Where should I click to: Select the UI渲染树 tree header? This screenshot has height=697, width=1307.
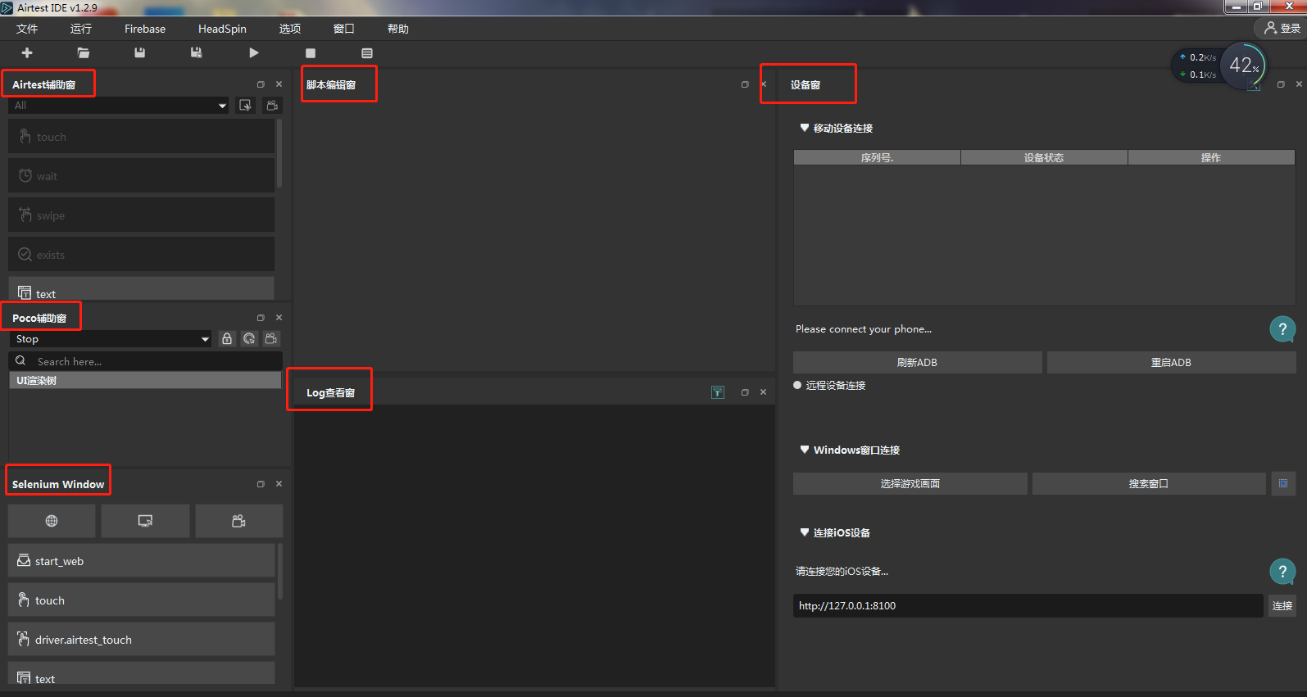(x=145, y=380)
